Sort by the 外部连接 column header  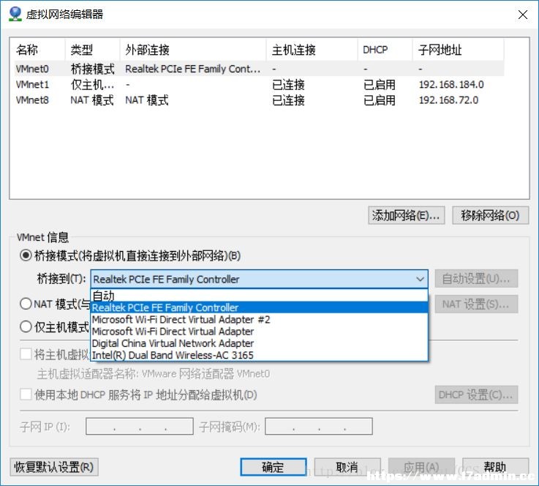coord(193,50)
